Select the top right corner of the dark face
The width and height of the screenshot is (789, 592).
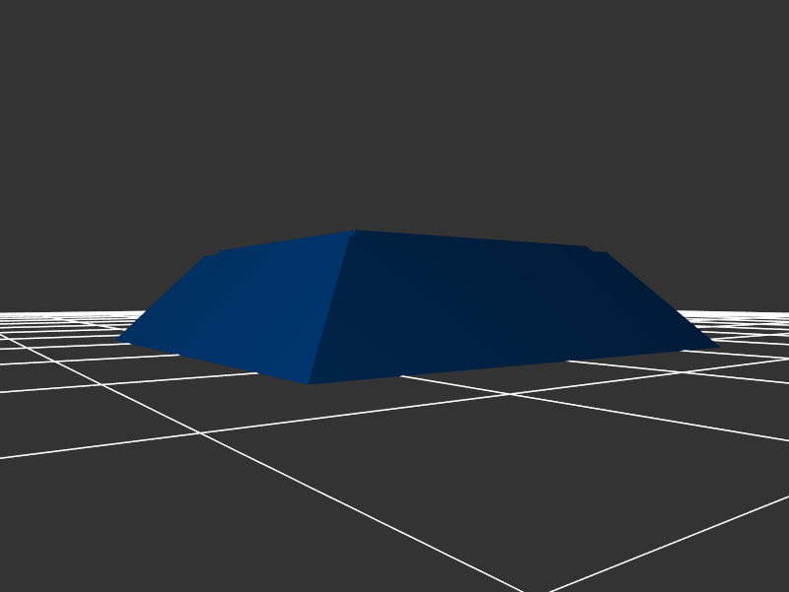[604, 253]
